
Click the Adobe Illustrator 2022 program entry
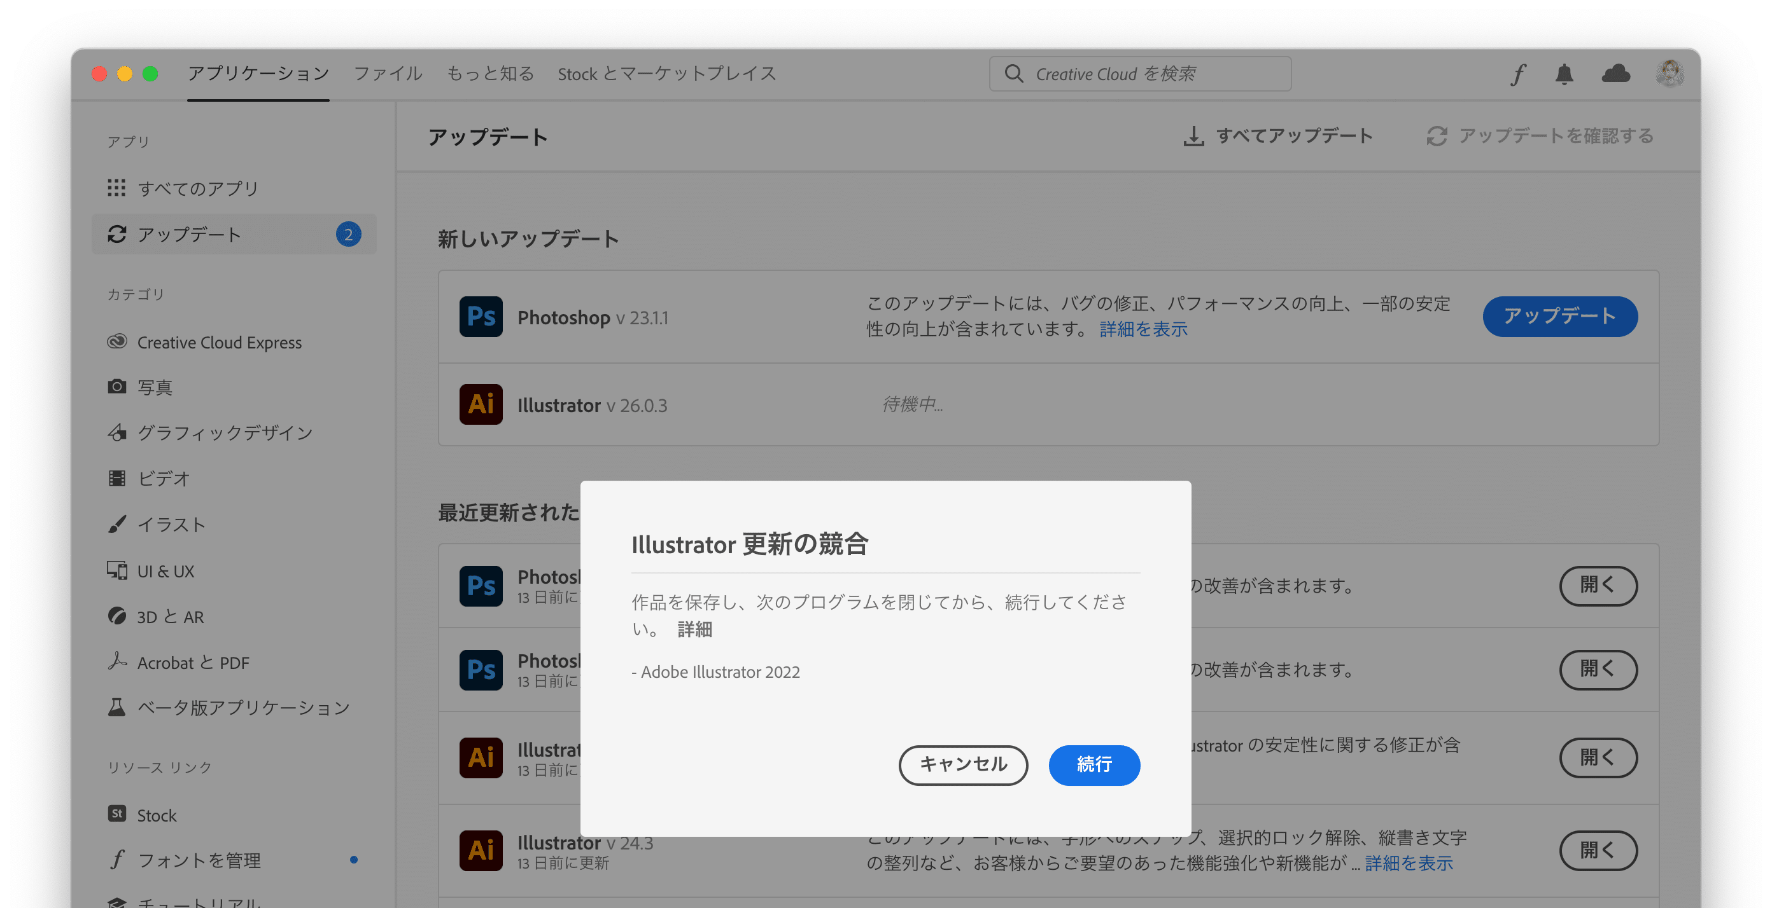pyautogui.click(x=715, y=671)
